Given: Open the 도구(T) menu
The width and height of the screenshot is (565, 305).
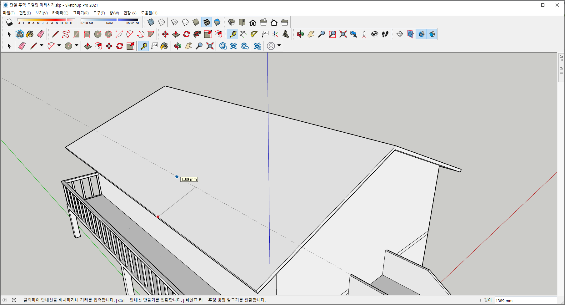Looking at the screenshot, I should click(99, 13).
